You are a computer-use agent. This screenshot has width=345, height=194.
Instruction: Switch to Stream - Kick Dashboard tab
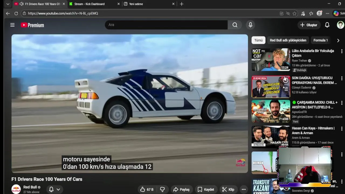tap(89, 4)
